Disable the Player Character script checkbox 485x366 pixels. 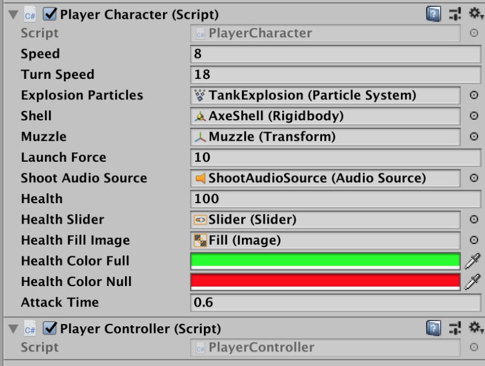click(x=50, y=15)
